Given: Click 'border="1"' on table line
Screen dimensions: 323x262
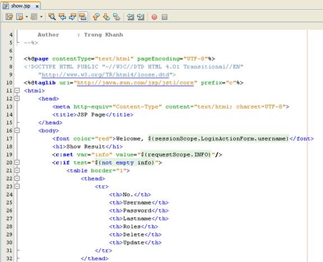Looking at the screenshot, I should pyautogui.click(x=109, y=170).
